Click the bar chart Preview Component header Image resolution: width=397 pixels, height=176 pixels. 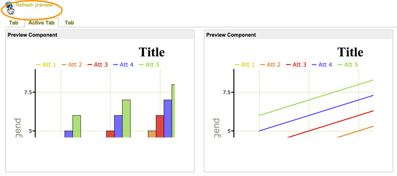point(100,35)
